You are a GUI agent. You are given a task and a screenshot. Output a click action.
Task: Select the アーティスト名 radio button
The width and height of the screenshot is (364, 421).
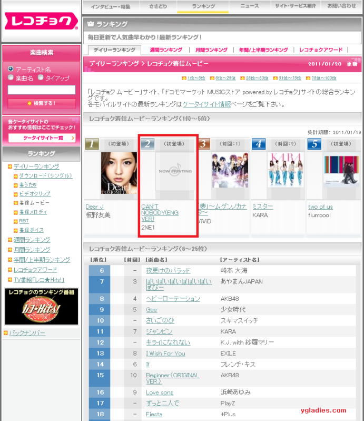11,68
